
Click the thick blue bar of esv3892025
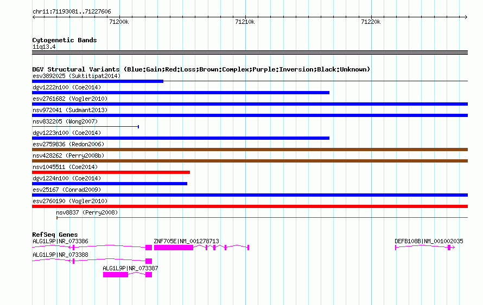point(98,81)
